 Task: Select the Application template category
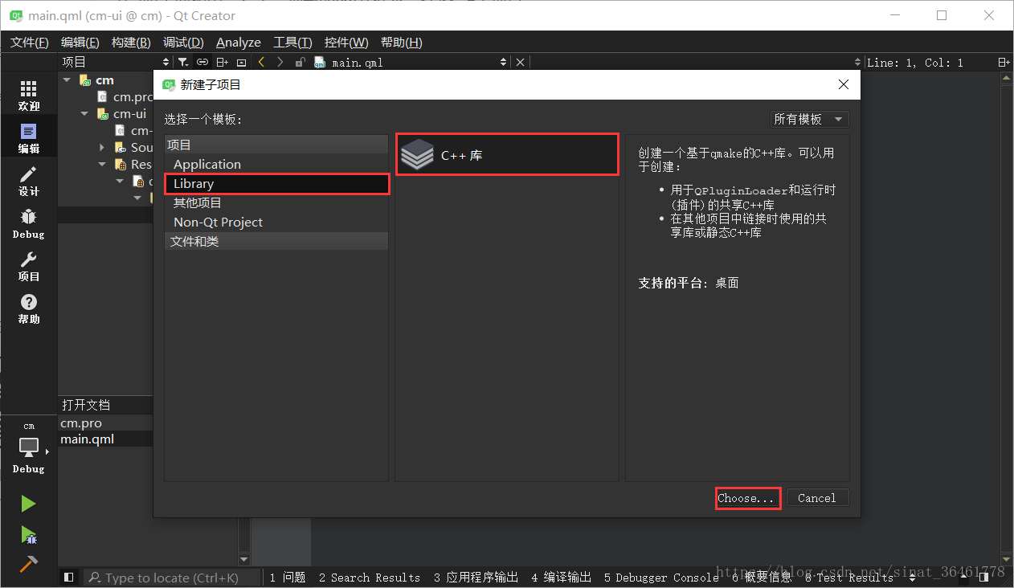pyautogui.click(x=276, y=165)
